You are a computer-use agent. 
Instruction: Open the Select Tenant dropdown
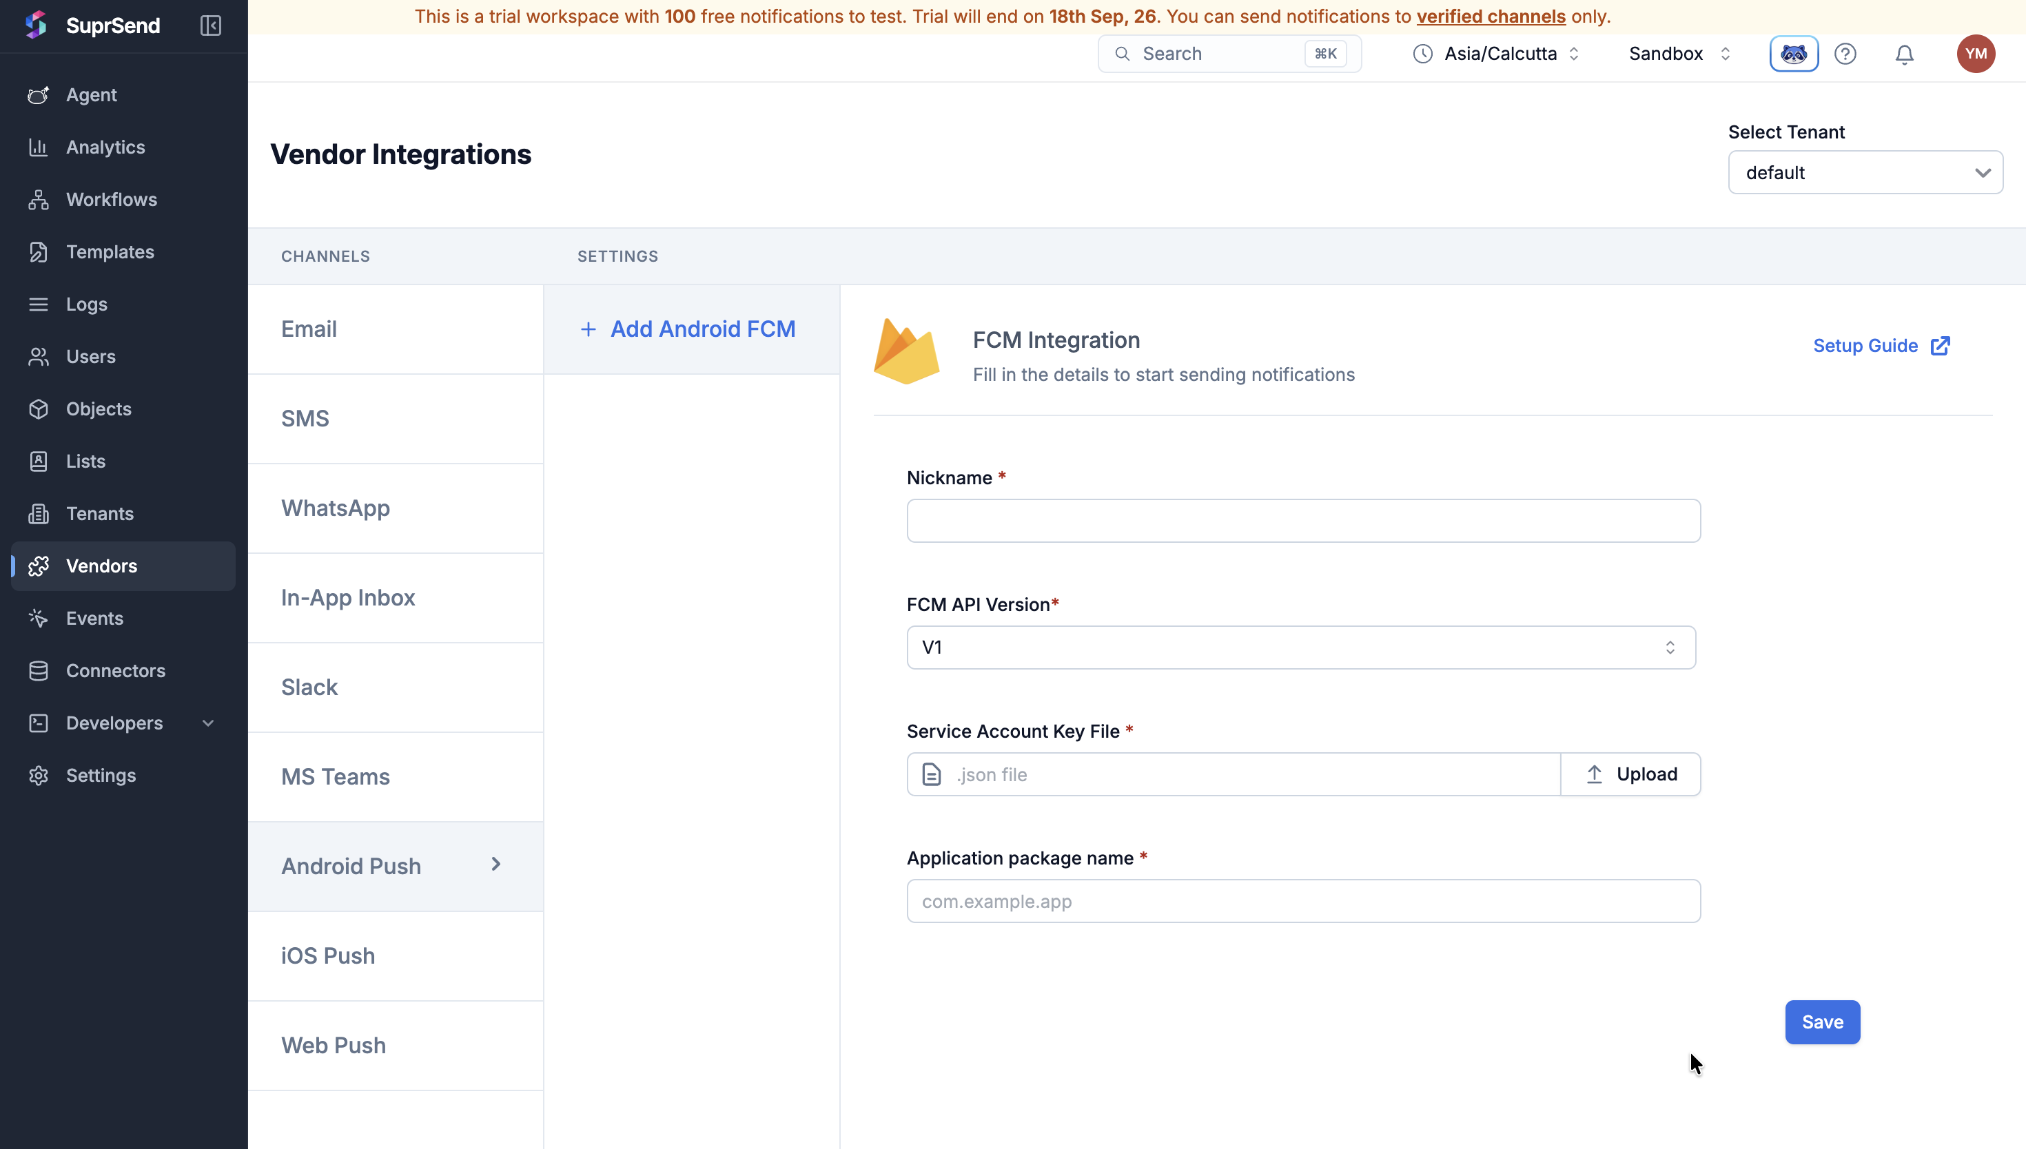pos(1865,172)
